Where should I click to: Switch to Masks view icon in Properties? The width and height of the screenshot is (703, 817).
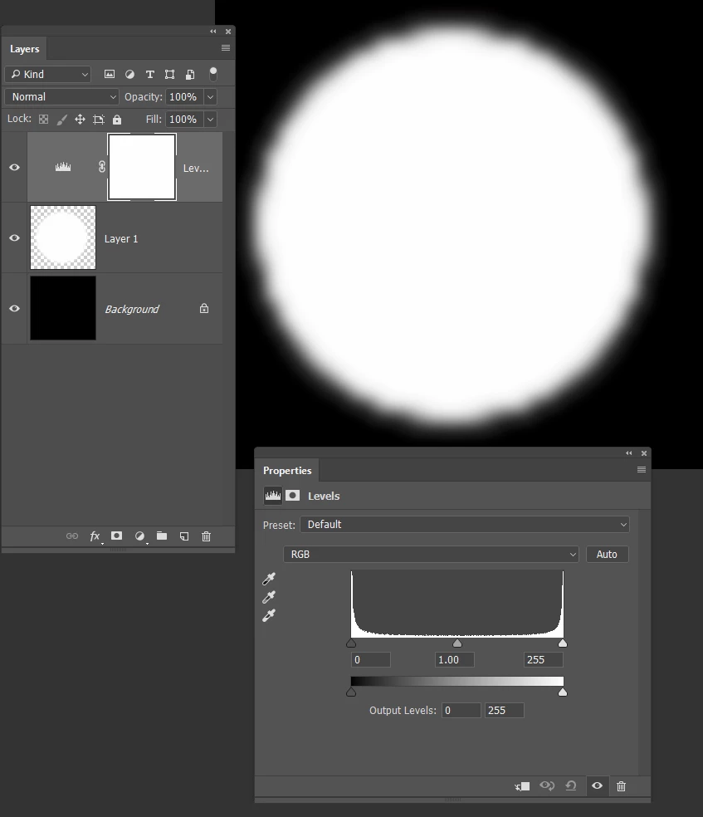click(x=293, y=496)
